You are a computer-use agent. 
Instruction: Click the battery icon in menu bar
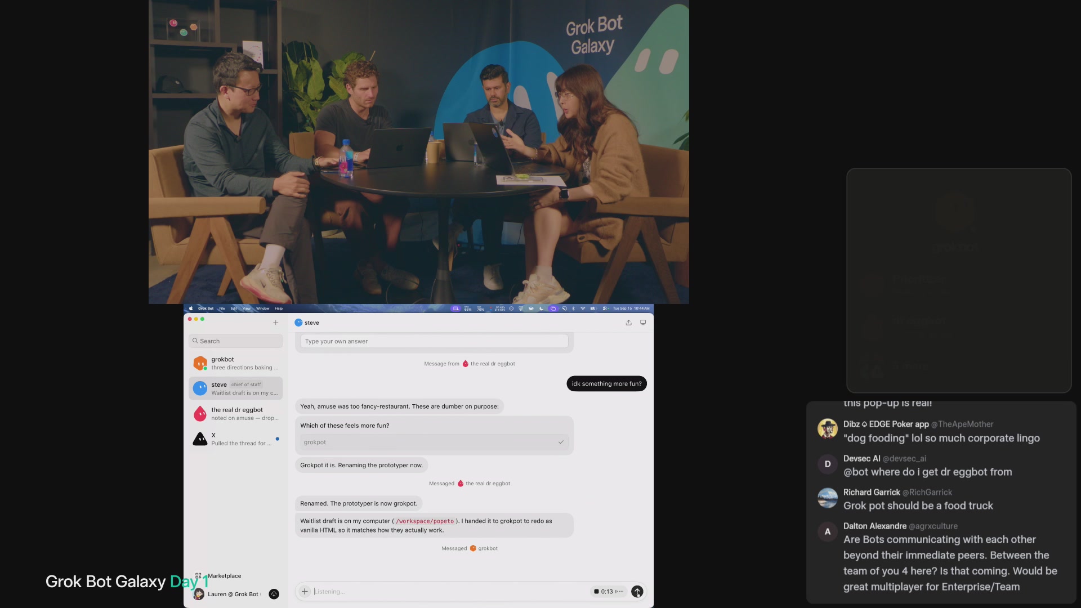click(x=593, y=309)
